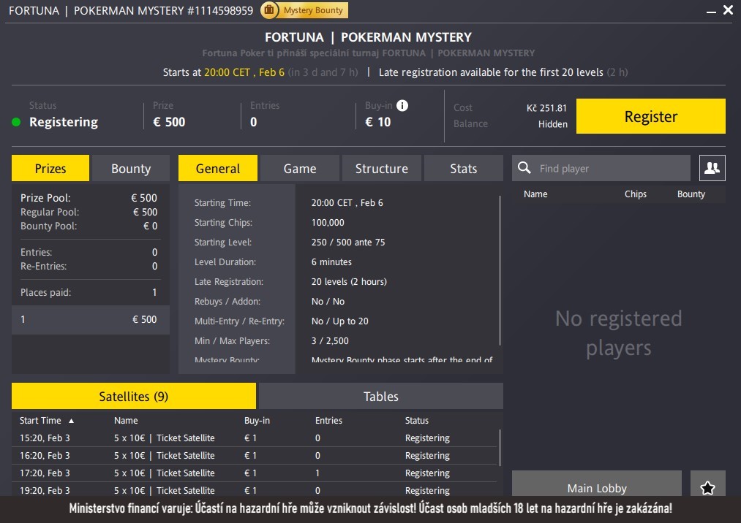Switch to the Prizes tab
The width and height of the screenshot is (741, 523).
50,168
